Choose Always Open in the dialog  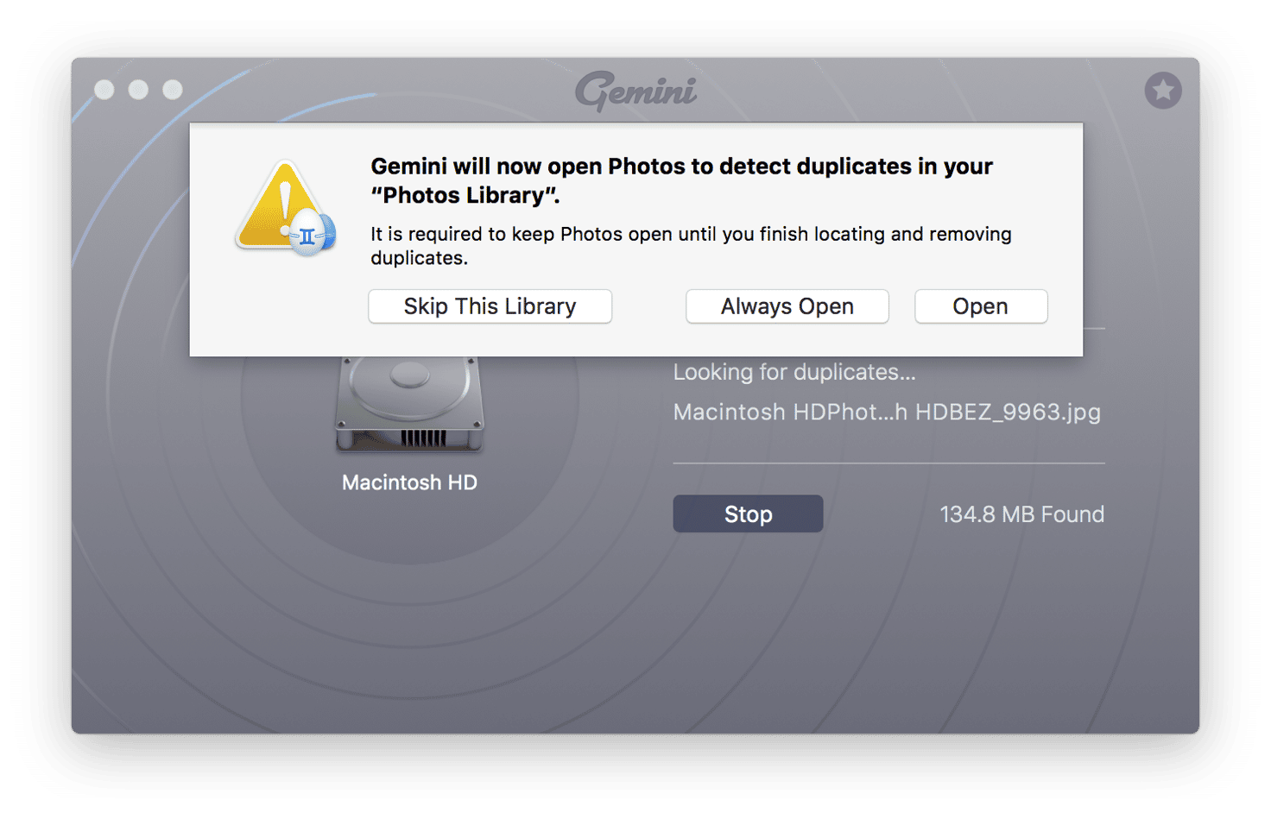pyautogui.click(x=787, y=306)
